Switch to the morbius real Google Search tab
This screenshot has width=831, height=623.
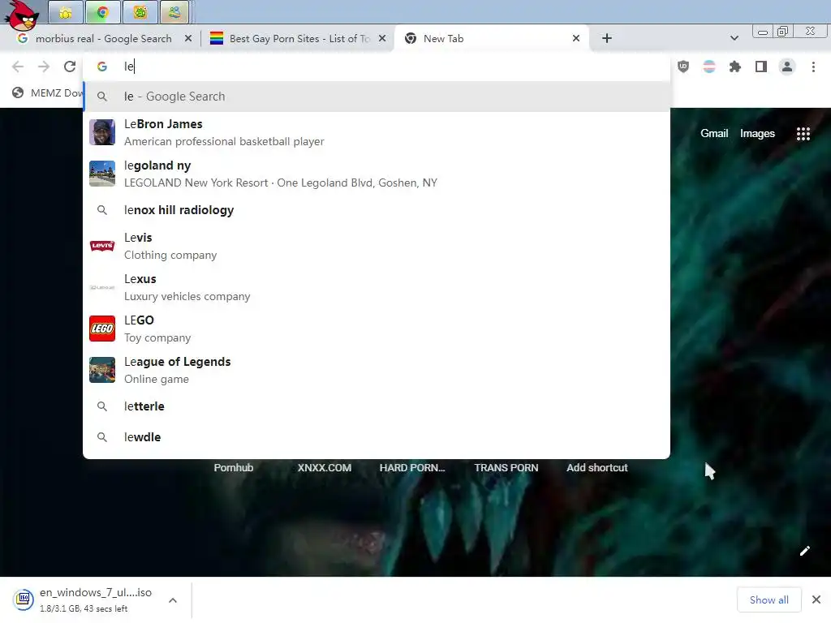105,39
